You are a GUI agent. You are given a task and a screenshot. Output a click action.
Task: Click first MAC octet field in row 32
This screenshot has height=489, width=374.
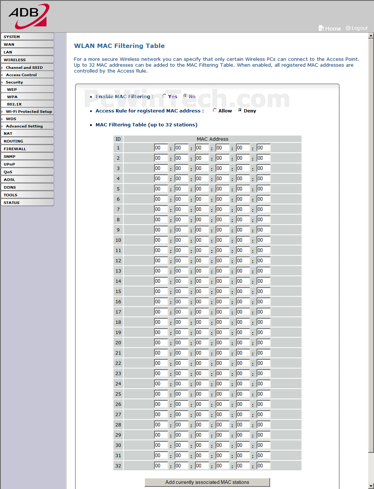(161, 466)
